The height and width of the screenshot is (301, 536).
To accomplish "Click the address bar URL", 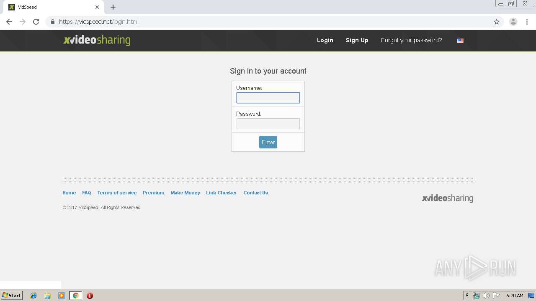I will point(99,22).
